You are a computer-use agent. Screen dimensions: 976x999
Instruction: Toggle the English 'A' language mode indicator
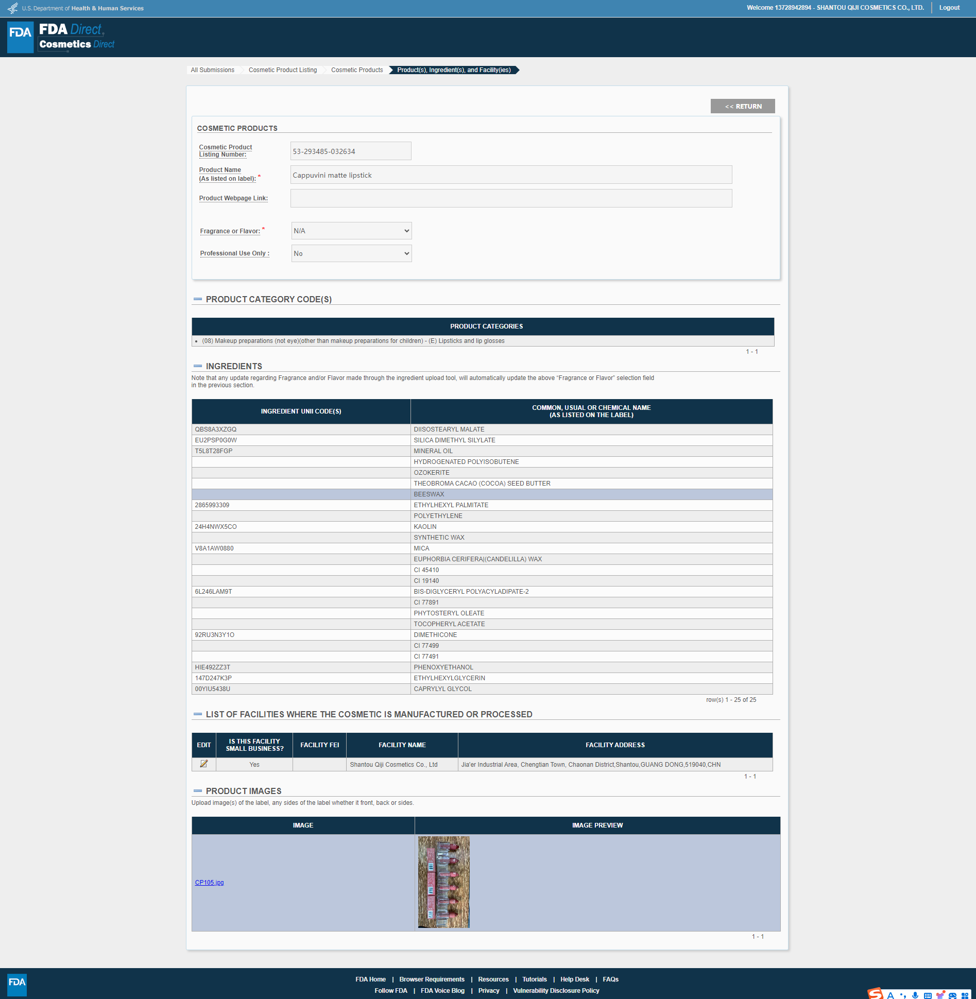pyautogui.click(x=890, y=995)
